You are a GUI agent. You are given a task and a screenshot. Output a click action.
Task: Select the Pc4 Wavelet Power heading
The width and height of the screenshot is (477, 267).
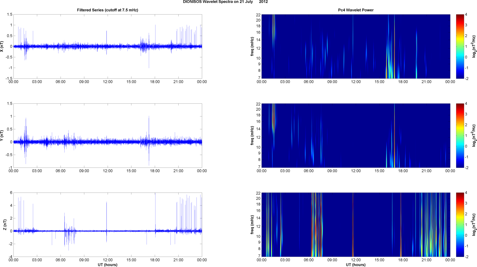356,10
